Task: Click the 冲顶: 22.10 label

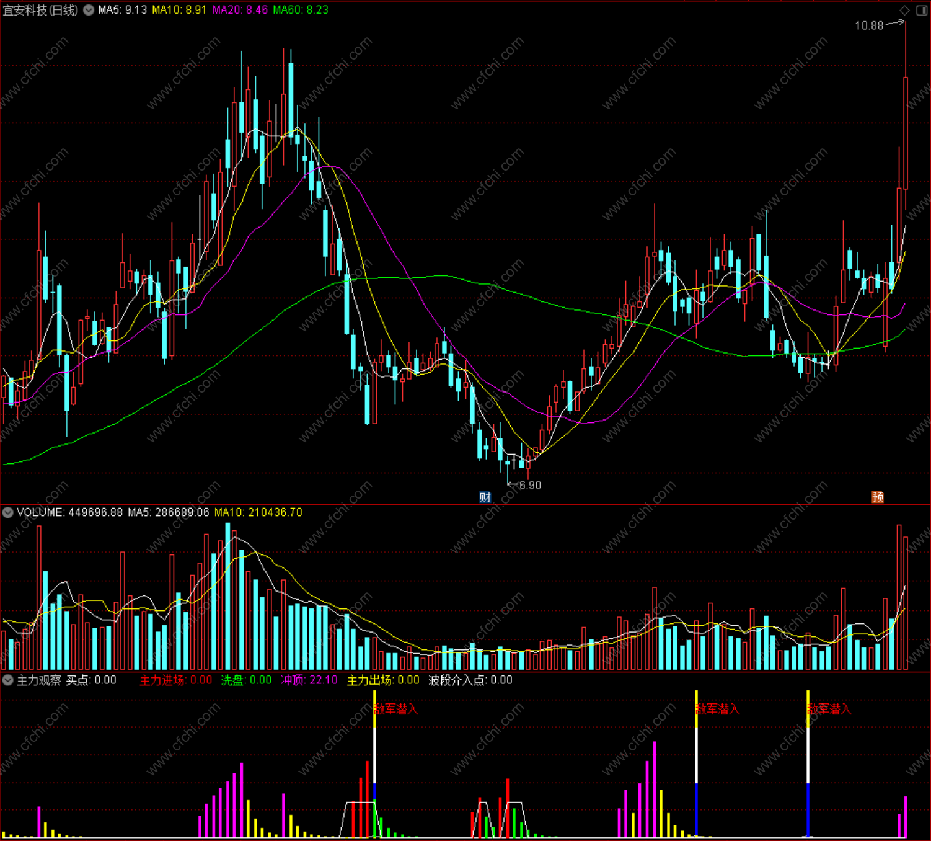Action: coord(309,680)
